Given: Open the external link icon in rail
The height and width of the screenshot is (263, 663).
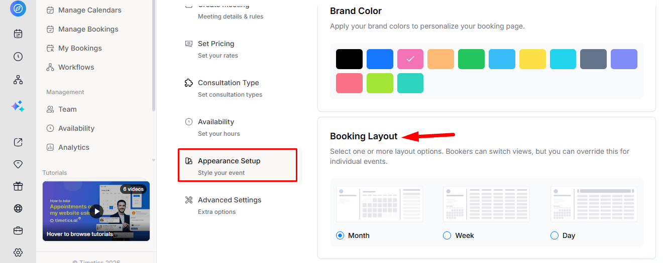Looking at the screenshot, I should (18, 142).
